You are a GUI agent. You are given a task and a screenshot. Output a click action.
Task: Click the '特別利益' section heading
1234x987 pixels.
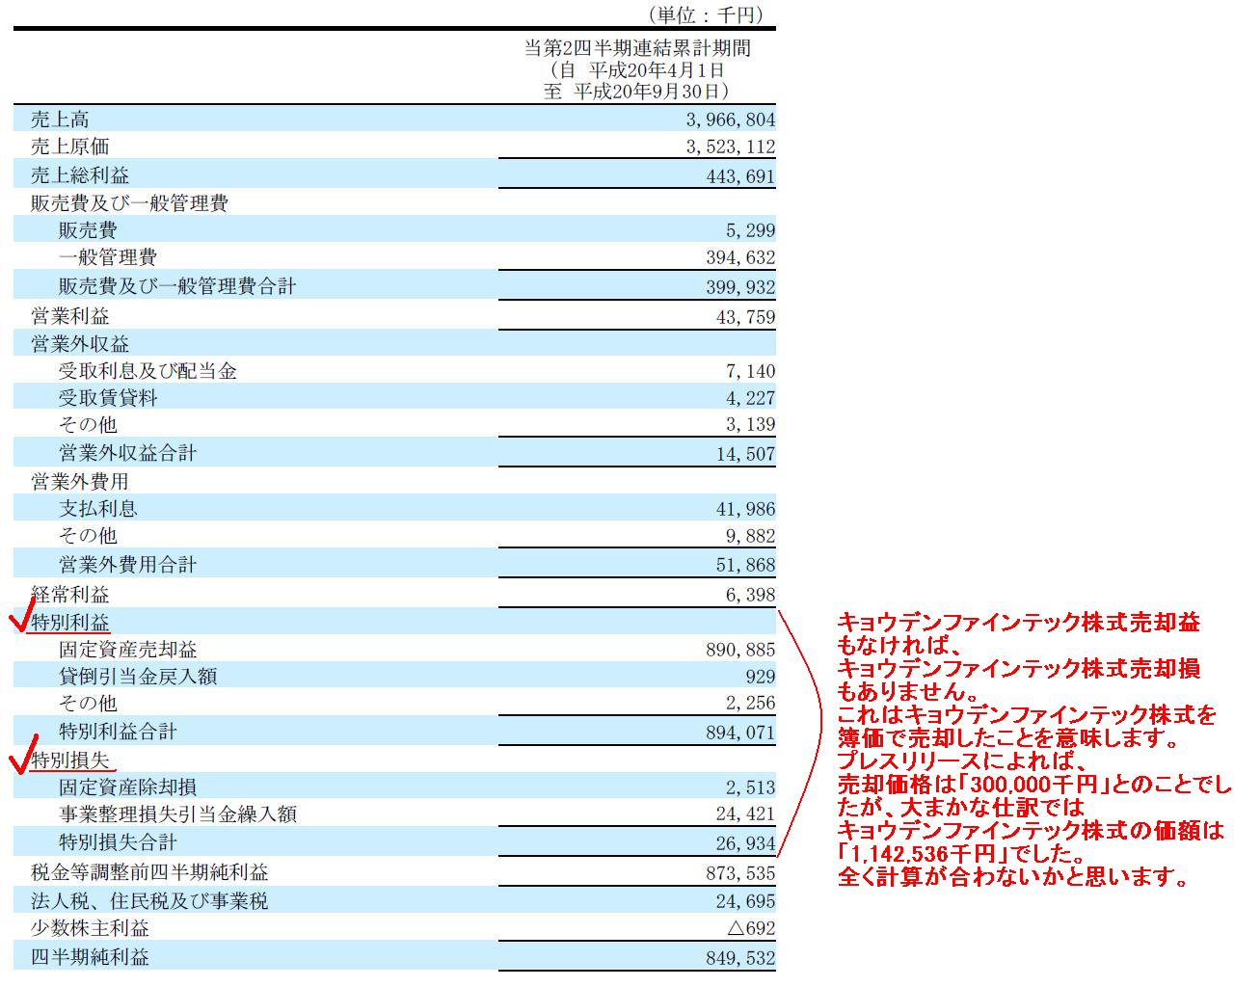click(69, 623)
